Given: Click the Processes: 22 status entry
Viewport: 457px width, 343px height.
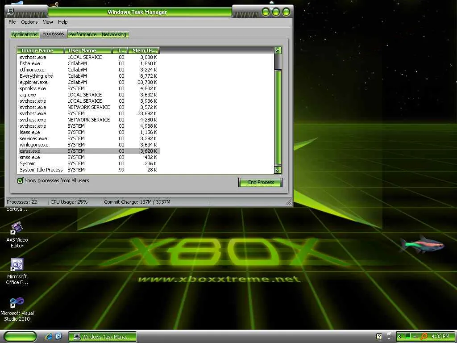Looking at the screenshot, I should tap(22, 202).
